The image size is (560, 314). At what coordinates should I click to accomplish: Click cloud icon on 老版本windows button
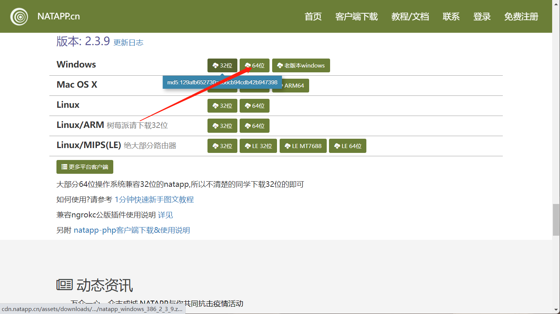pos(280,65)
